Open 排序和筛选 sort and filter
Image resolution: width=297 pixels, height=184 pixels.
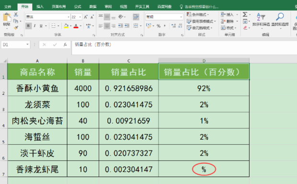click(261, 20)
